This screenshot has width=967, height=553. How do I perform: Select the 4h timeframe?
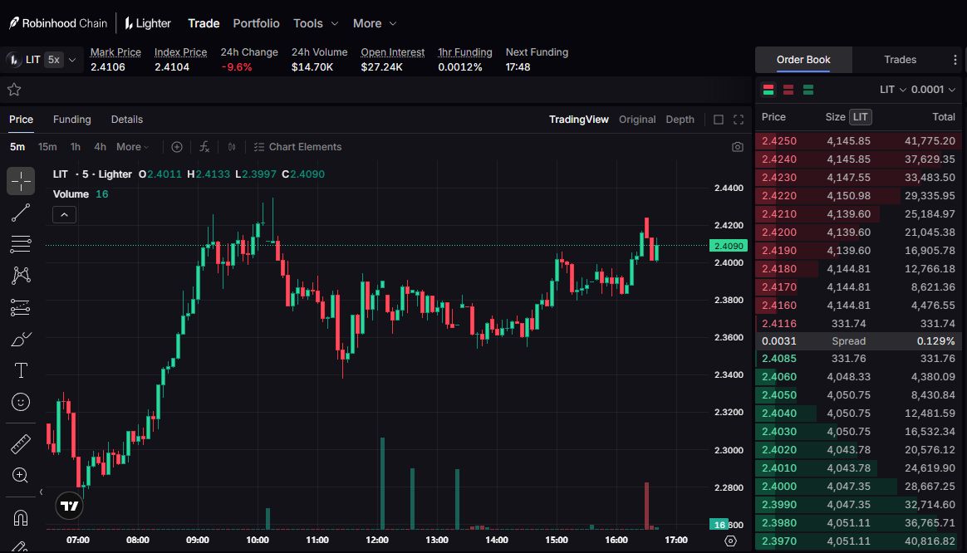point(100,147)
